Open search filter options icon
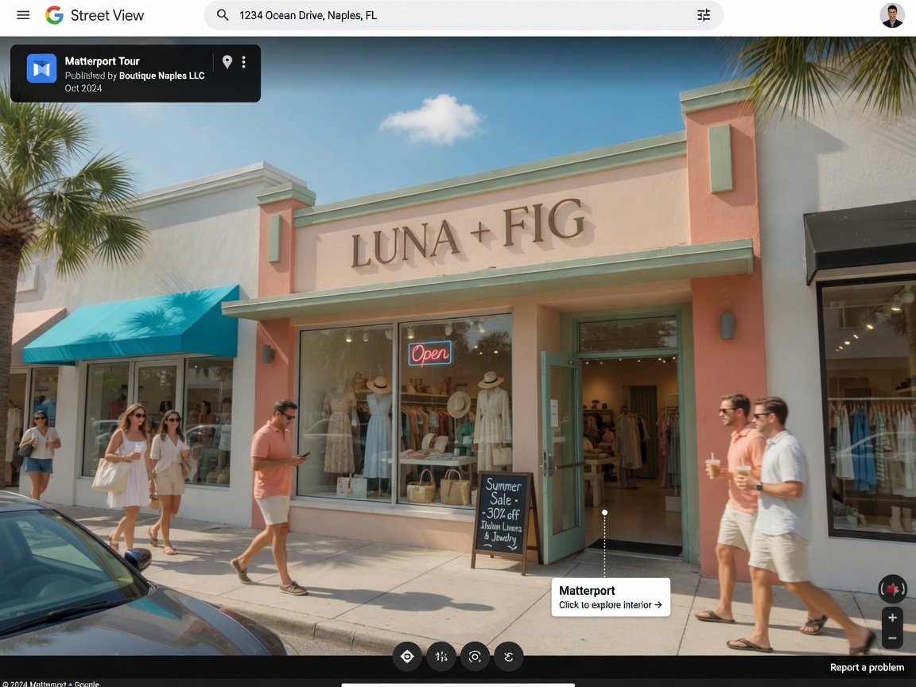This screenshot has width=916, height=687. click(x=704, y=15)
